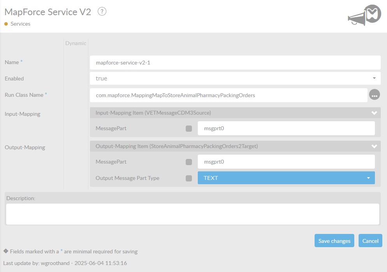Image resolution: width=387 pixels, height=272 pixels.
Task: Click the Services breadcrumb label
Action: [20, 24]
